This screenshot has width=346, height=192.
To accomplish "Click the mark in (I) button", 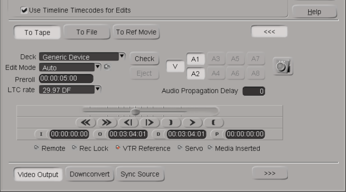I will [41, 134].
